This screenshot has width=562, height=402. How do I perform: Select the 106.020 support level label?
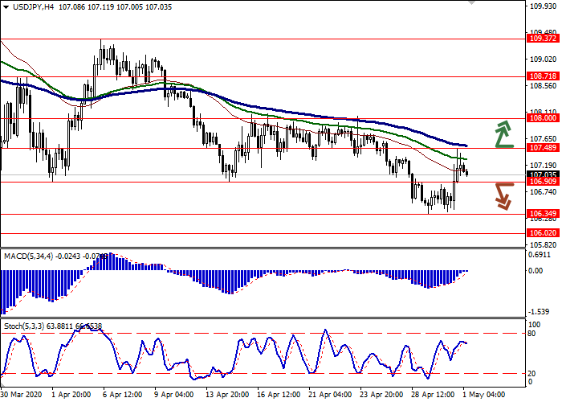(543, 233)
